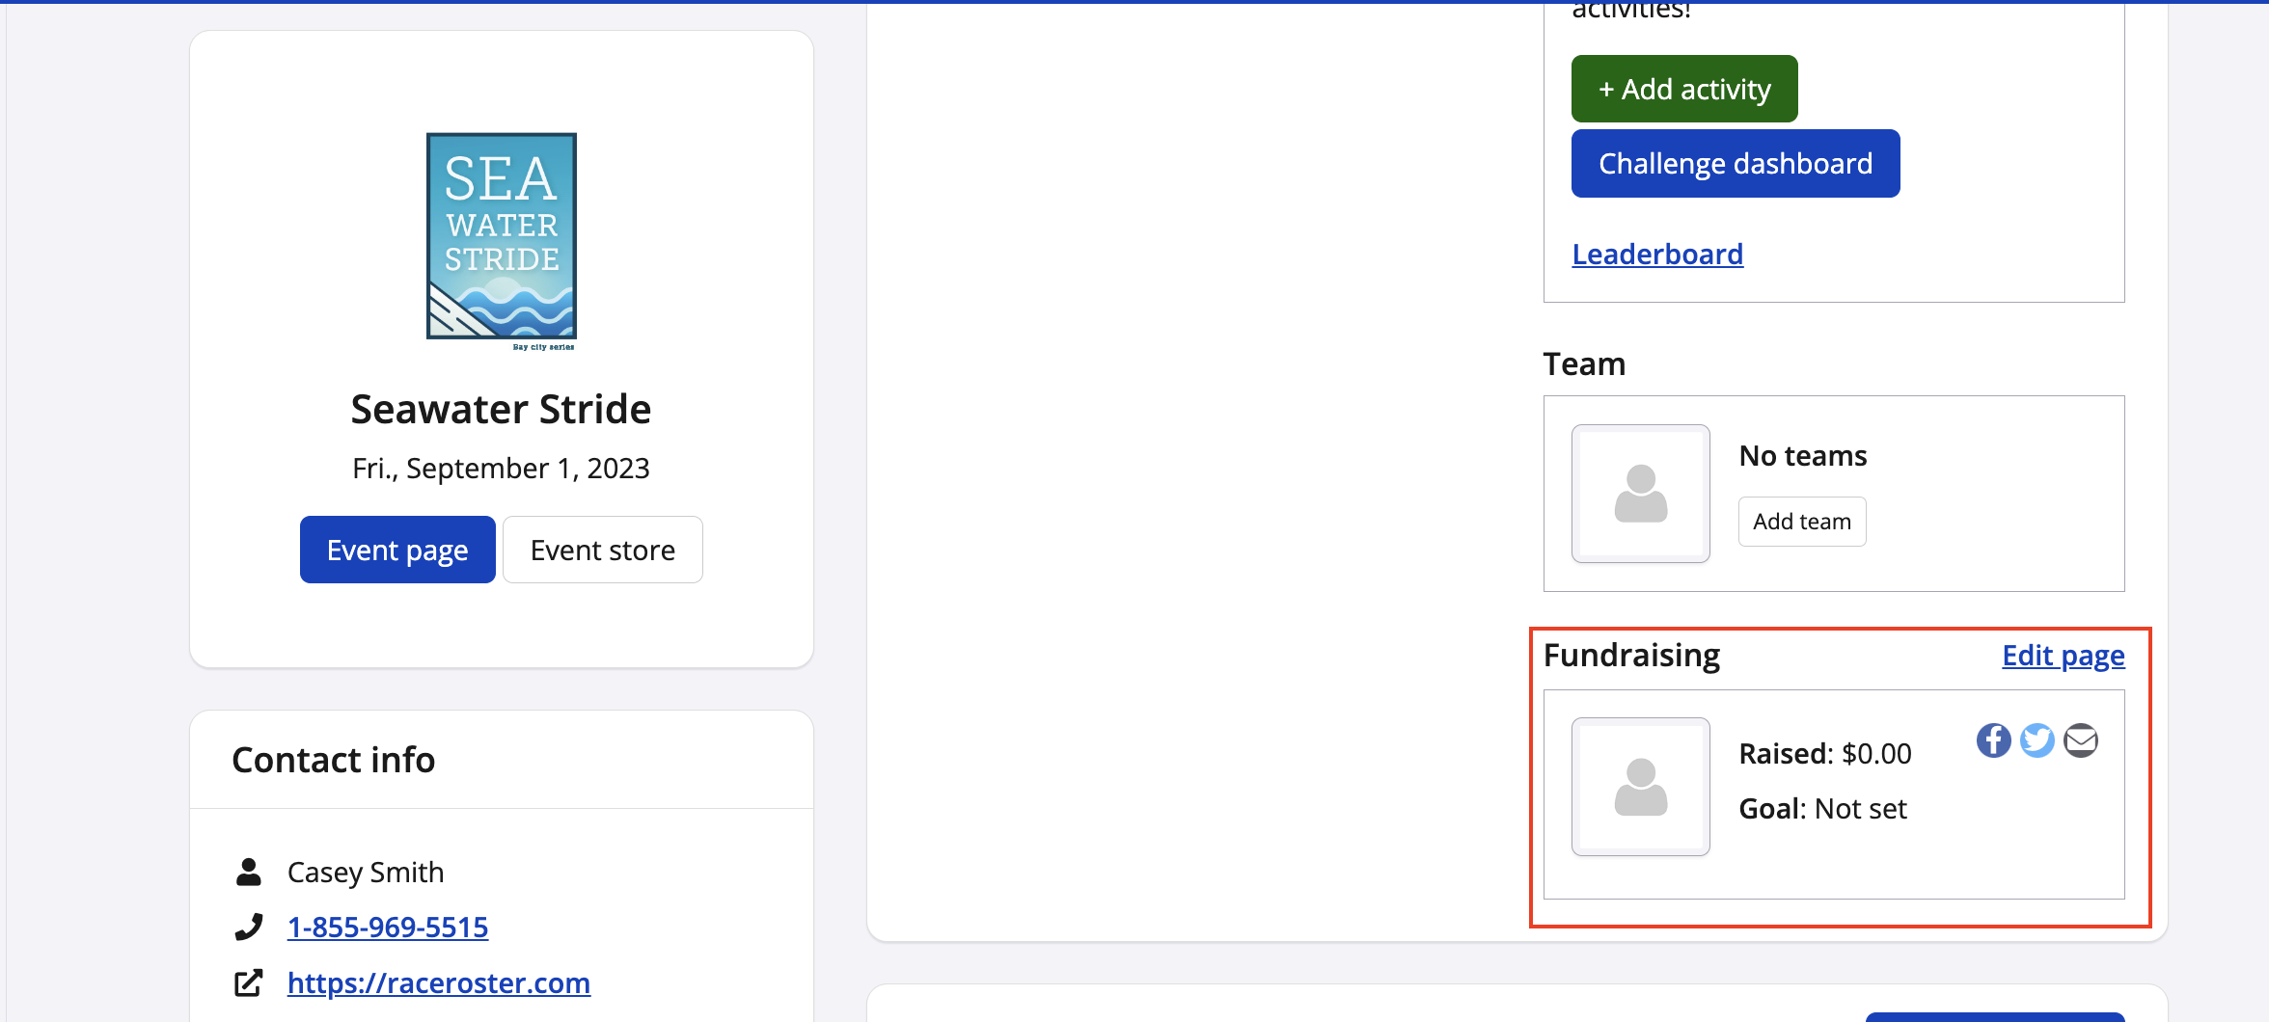Open the Seawater Stride logo image

(502, 237)
